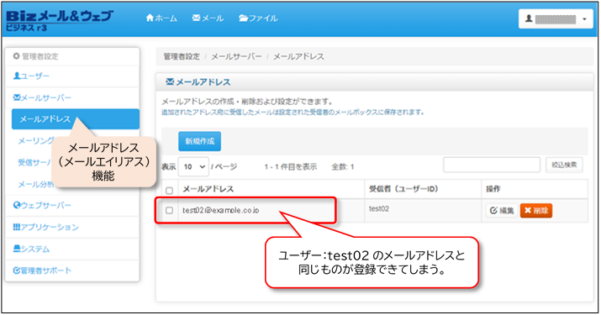Expand the user account dropdown arrow
Viewport: 601px width, 315px height.
(x=584, y=18)
